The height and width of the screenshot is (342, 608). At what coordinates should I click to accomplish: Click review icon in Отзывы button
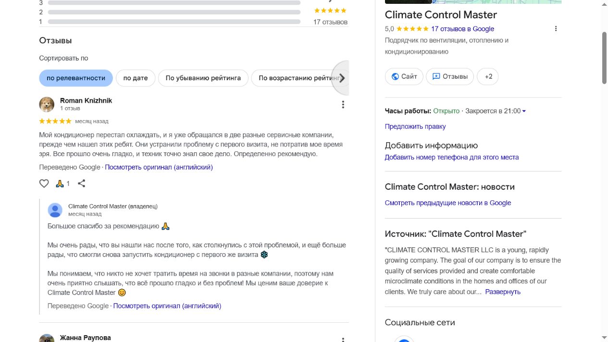pyautogui.click(x=436, y=76)
